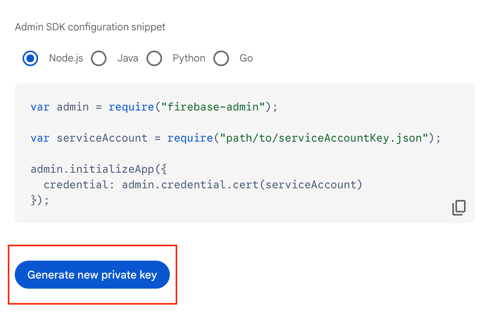Click the Python label text
Viewport: 485px width, 312px height.
[189, 58]
